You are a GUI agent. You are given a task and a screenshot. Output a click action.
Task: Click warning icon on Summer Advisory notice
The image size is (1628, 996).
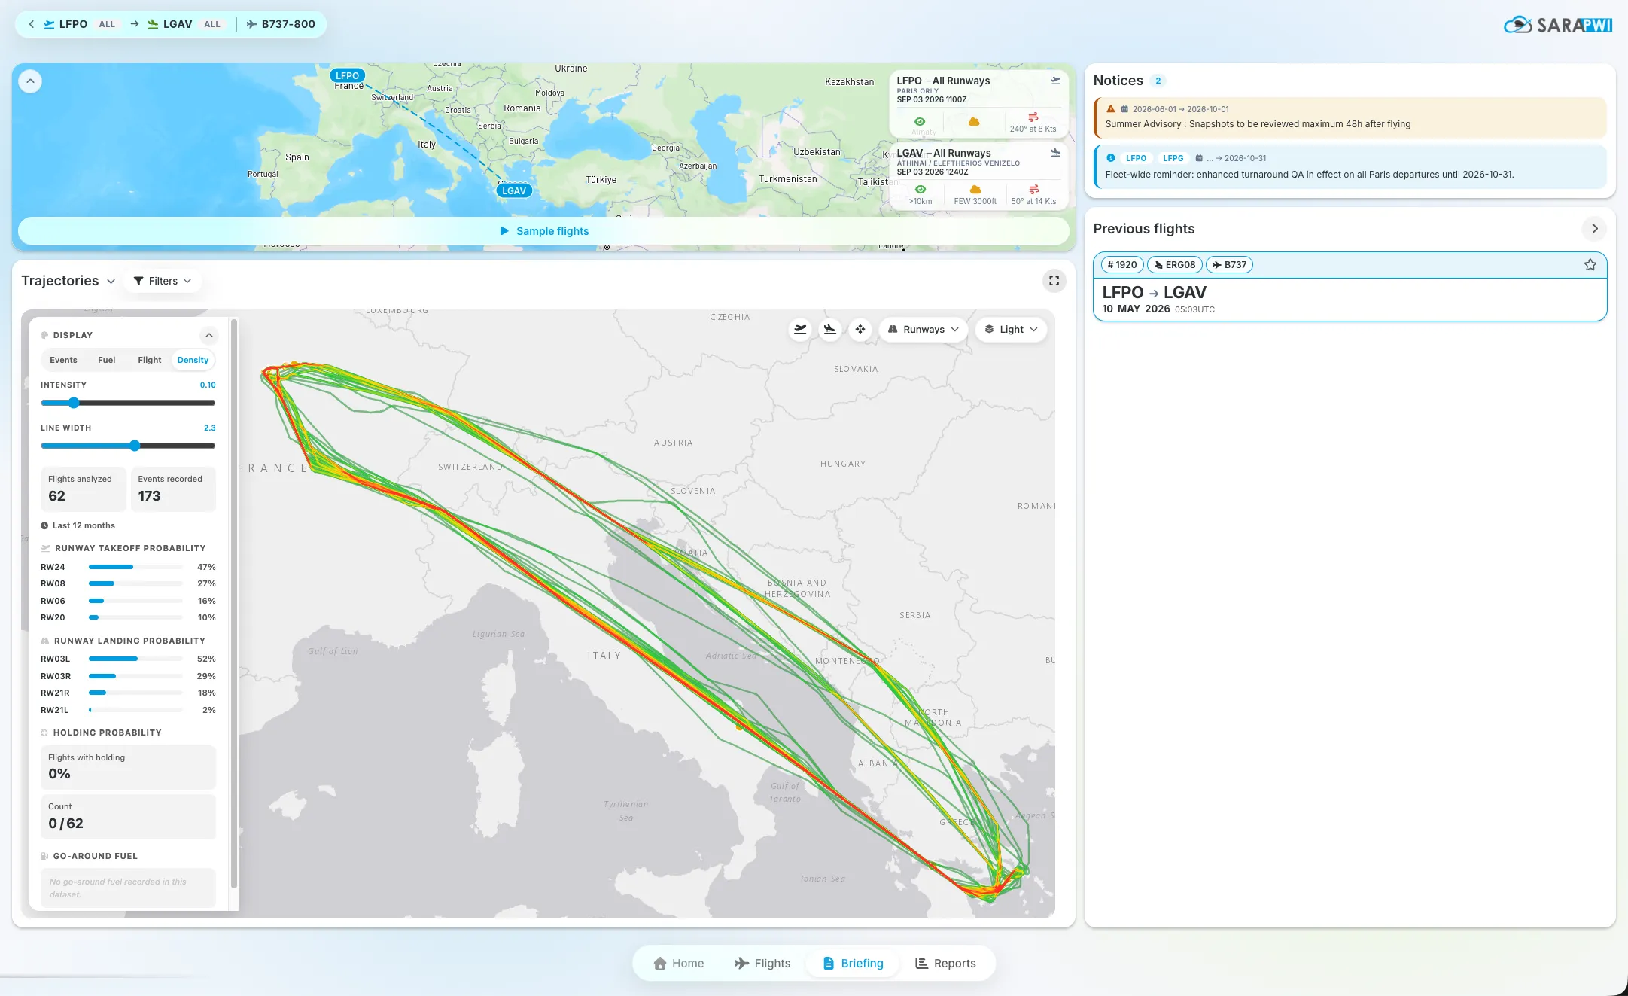(1110, 109)
